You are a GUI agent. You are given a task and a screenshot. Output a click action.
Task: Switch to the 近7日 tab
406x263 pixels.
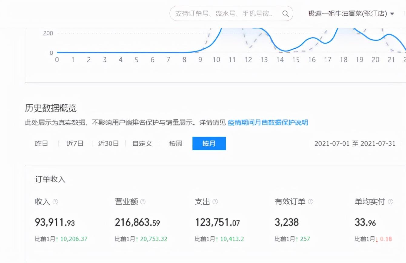click(75, 143)
